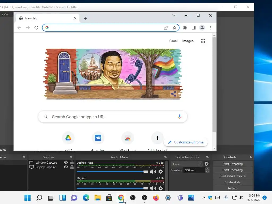272x204 pixels.
Task: Expand Chrome tab search chevron
Action: pos(174,15)
